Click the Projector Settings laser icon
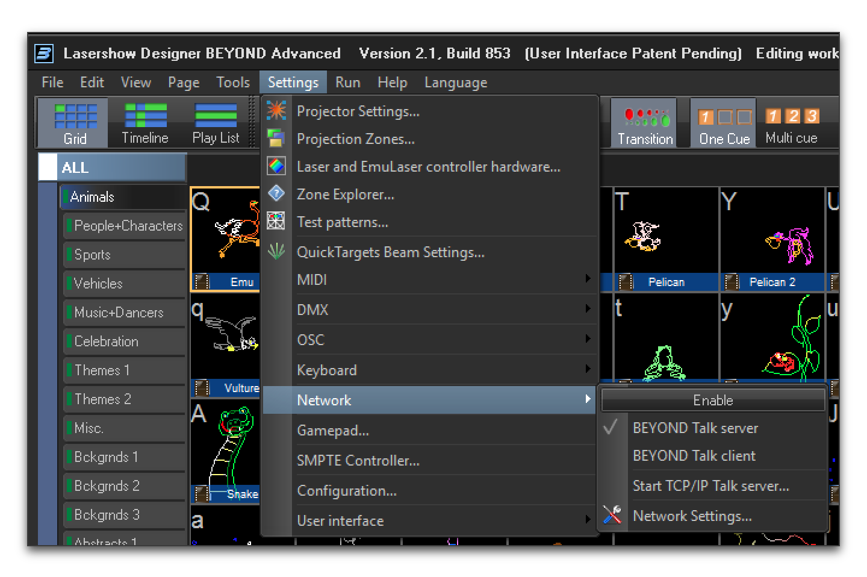This screenshot has height=577, width=867. click(276, 111)
